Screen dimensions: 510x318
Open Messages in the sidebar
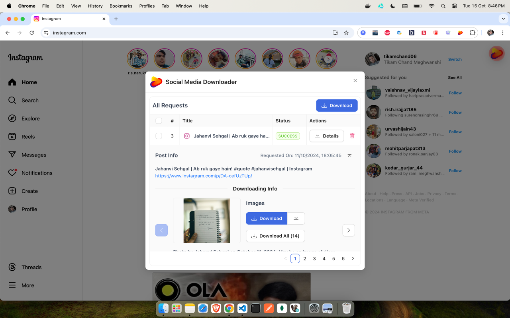click(x=34, y=155)
